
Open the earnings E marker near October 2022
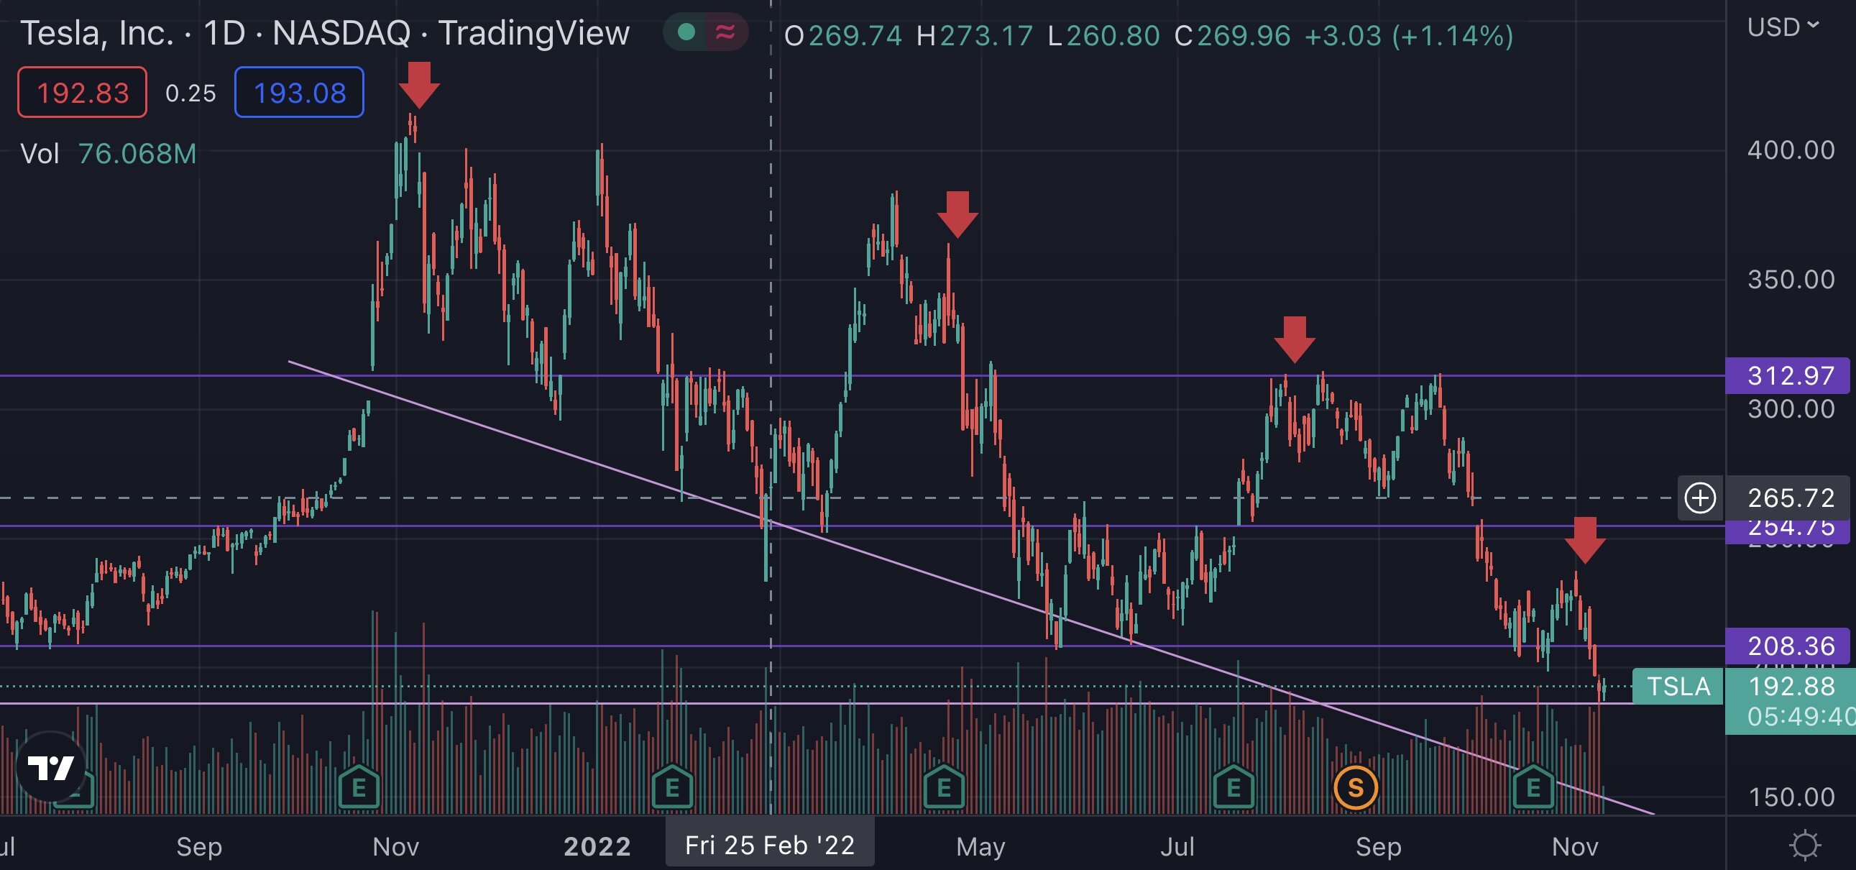click(1533, 787)
